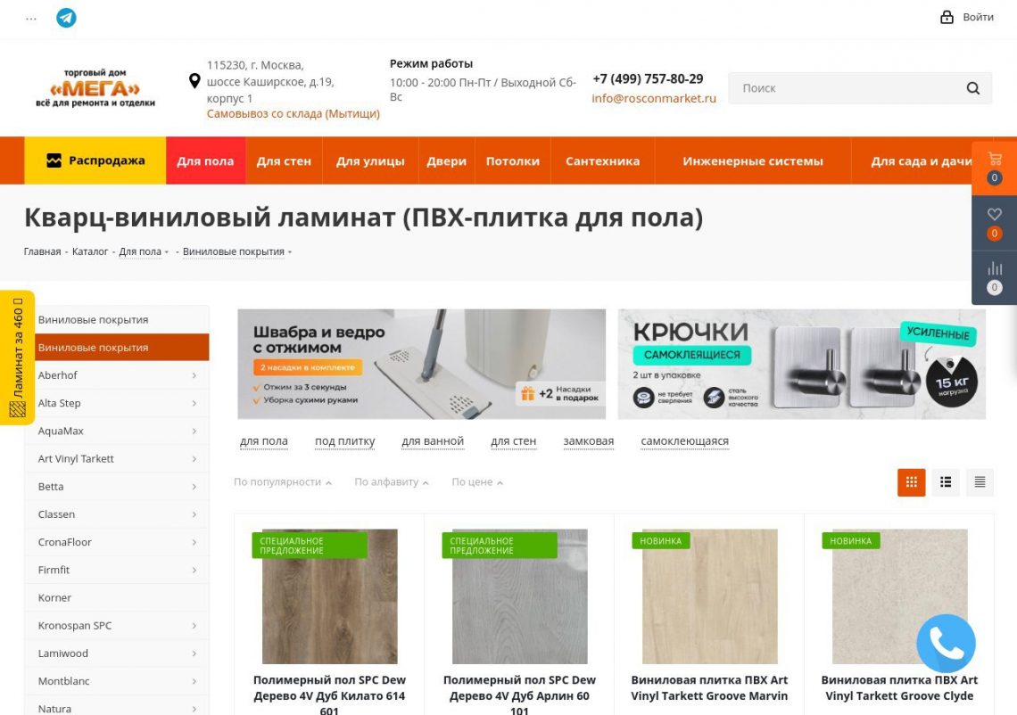Switch to grid tile view
The height and width of the screenshot is (715, 1017).
click(x=911, y=481)
